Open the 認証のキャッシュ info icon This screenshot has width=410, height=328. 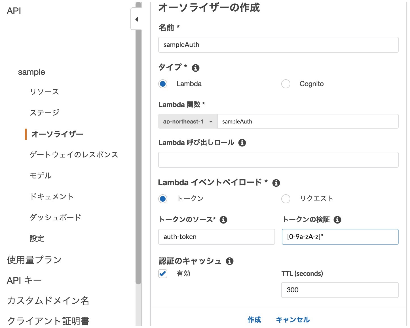[x=230, y=261]
